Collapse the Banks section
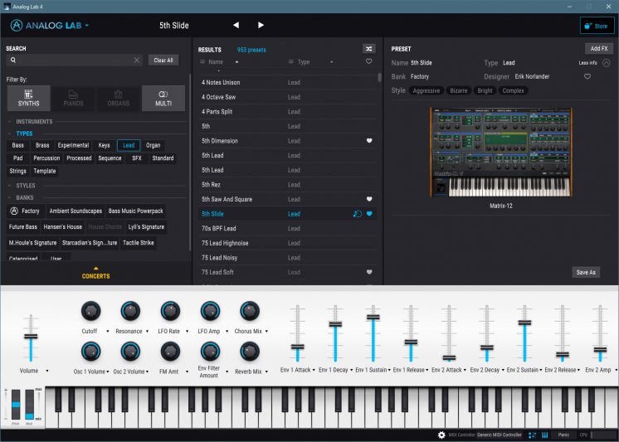The width and height of the screenshot is (619, 442). point(24,197)
